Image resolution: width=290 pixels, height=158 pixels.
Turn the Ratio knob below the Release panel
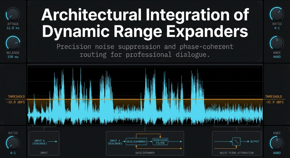pos(13,143)
